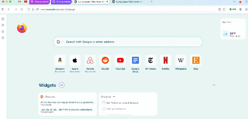Image resolution: width=248 pixels, height=119 pixels.
Task: Click Search with Google or enter address field
Action: [x=128, y=42]
